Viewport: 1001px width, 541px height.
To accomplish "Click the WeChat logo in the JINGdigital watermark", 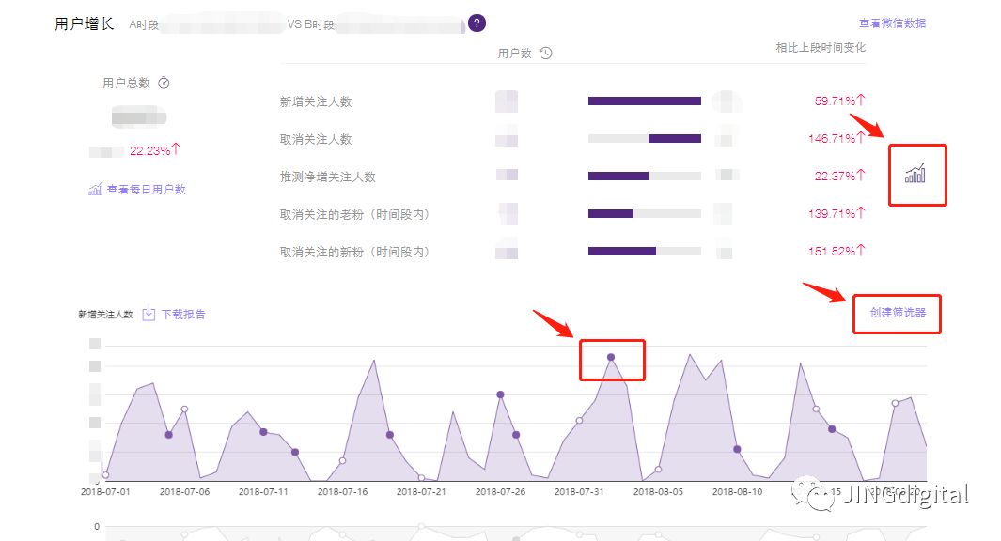I will [x=810, y=494].
